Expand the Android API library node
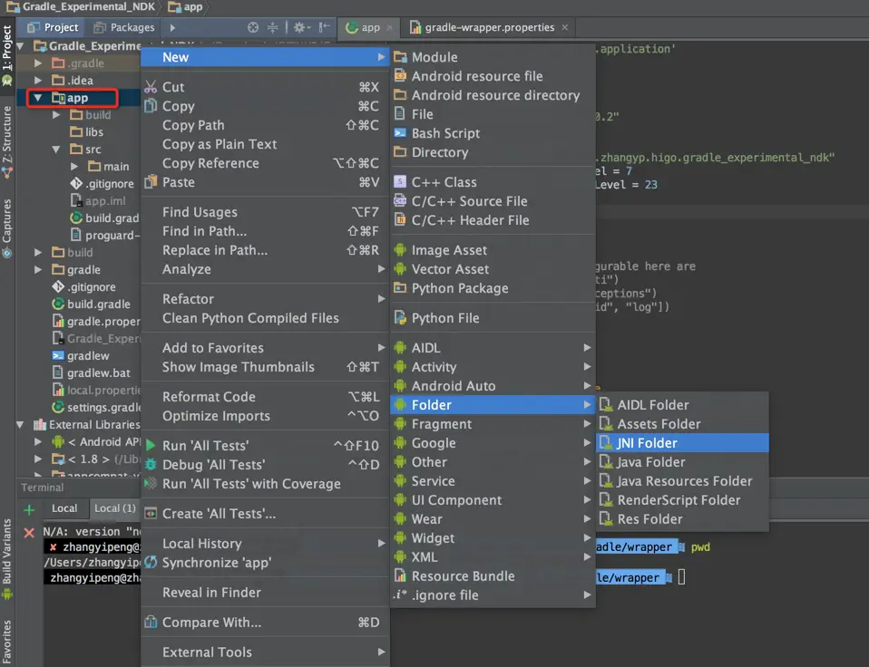 (x=38, y=441)
